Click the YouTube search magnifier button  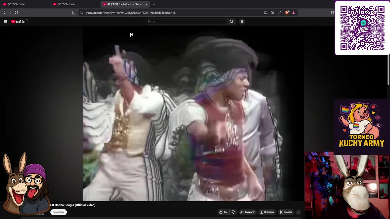tap(232, 22)
